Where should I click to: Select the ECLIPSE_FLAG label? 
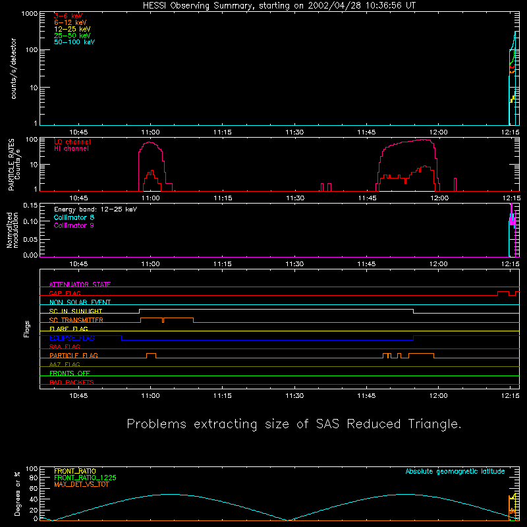pos(72,338)
